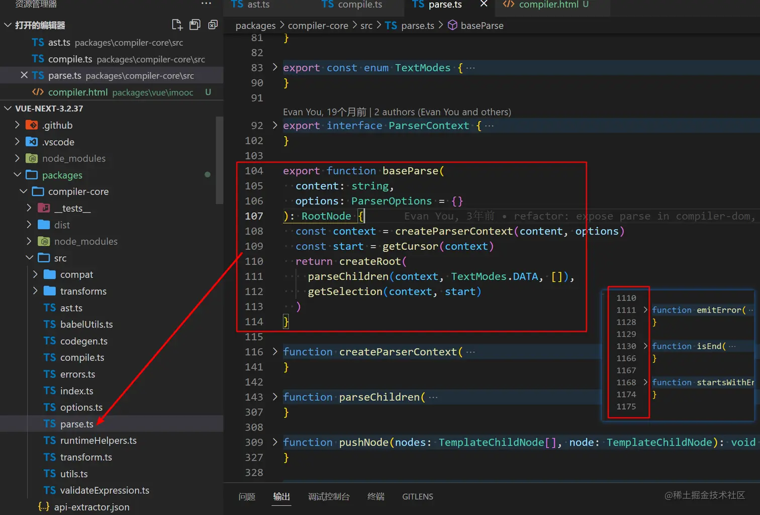This screenshot has width=760, height=515.
Task: Select the 输出 (Output) panel tab
Action: point(281,496)
